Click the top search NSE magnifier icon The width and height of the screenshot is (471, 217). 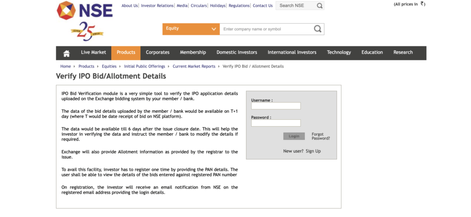(x=319, y=6)
